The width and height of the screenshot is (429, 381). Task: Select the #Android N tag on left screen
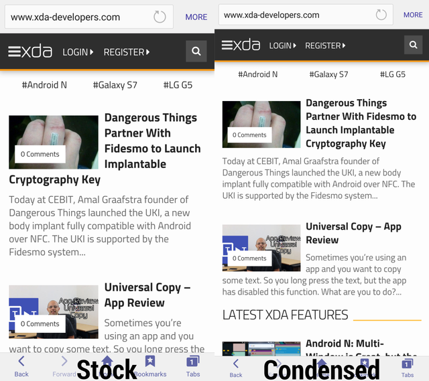coord(44,85)
